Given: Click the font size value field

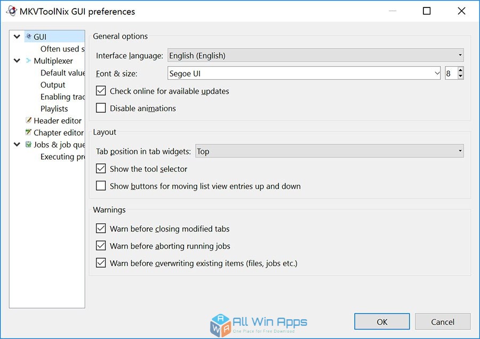Looking at the screenshot, I should click(452, 73).
